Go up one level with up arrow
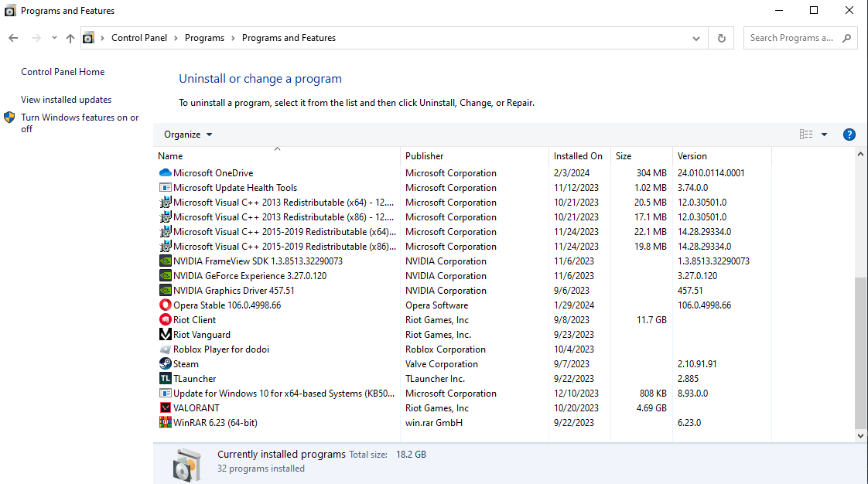The width and height of the screenshot is (868, 484). pos(70,38)
